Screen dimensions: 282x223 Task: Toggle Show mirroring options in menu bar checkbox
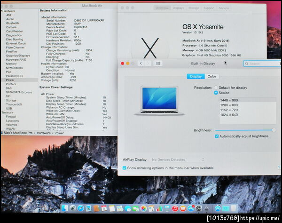point(124,168)
